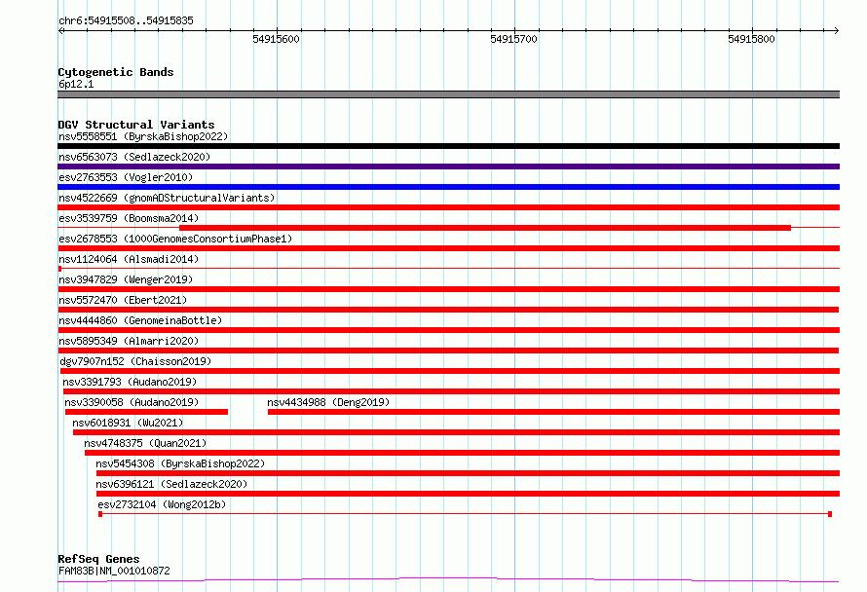Viewport: 867px width, 592px height.
Task: Select the thick red Boomsma2014 variant bar
Action: [485, 228]
